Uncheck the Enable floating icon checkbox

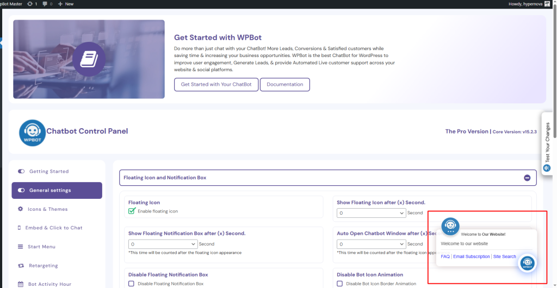(x=132, y=211)
